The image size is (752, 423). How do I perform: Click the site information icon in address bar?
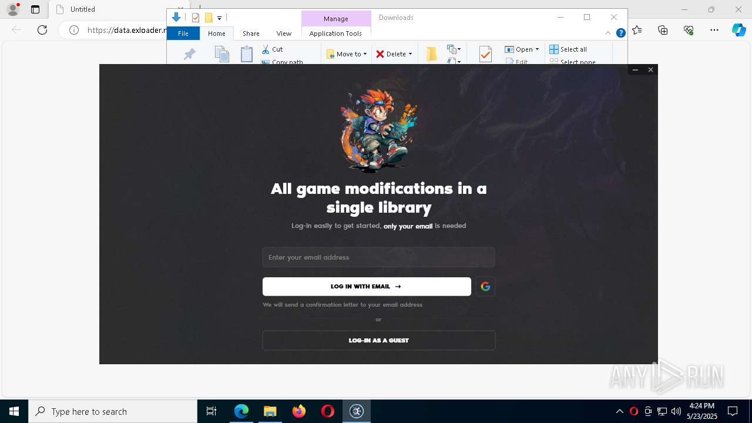point(74,30)
